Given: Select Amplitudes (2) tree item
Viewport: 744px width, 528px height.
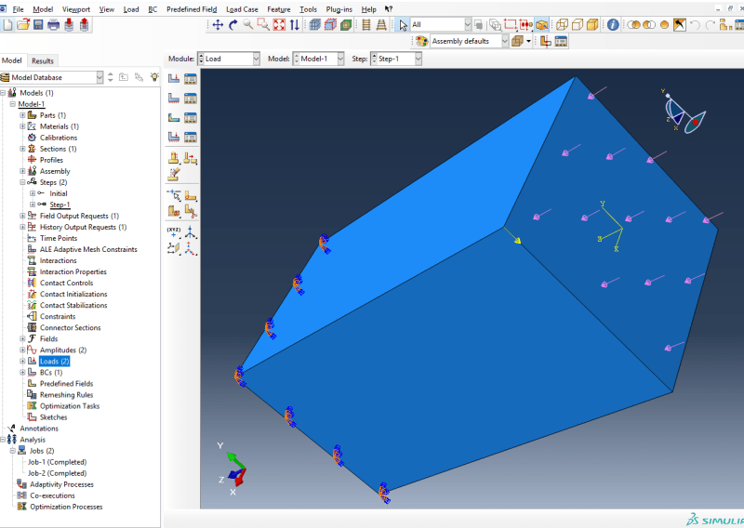Looking at the screenshot, I should 63,350.
